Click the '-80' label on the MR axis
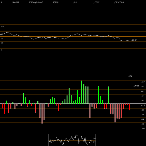 coord(142,124)
